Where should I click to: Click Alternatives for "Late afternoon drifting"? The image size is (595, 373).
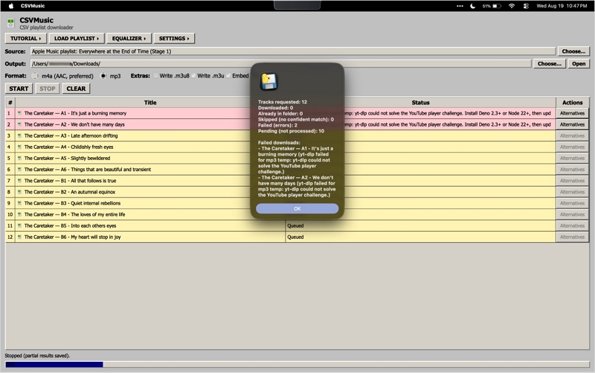(572, 136)
